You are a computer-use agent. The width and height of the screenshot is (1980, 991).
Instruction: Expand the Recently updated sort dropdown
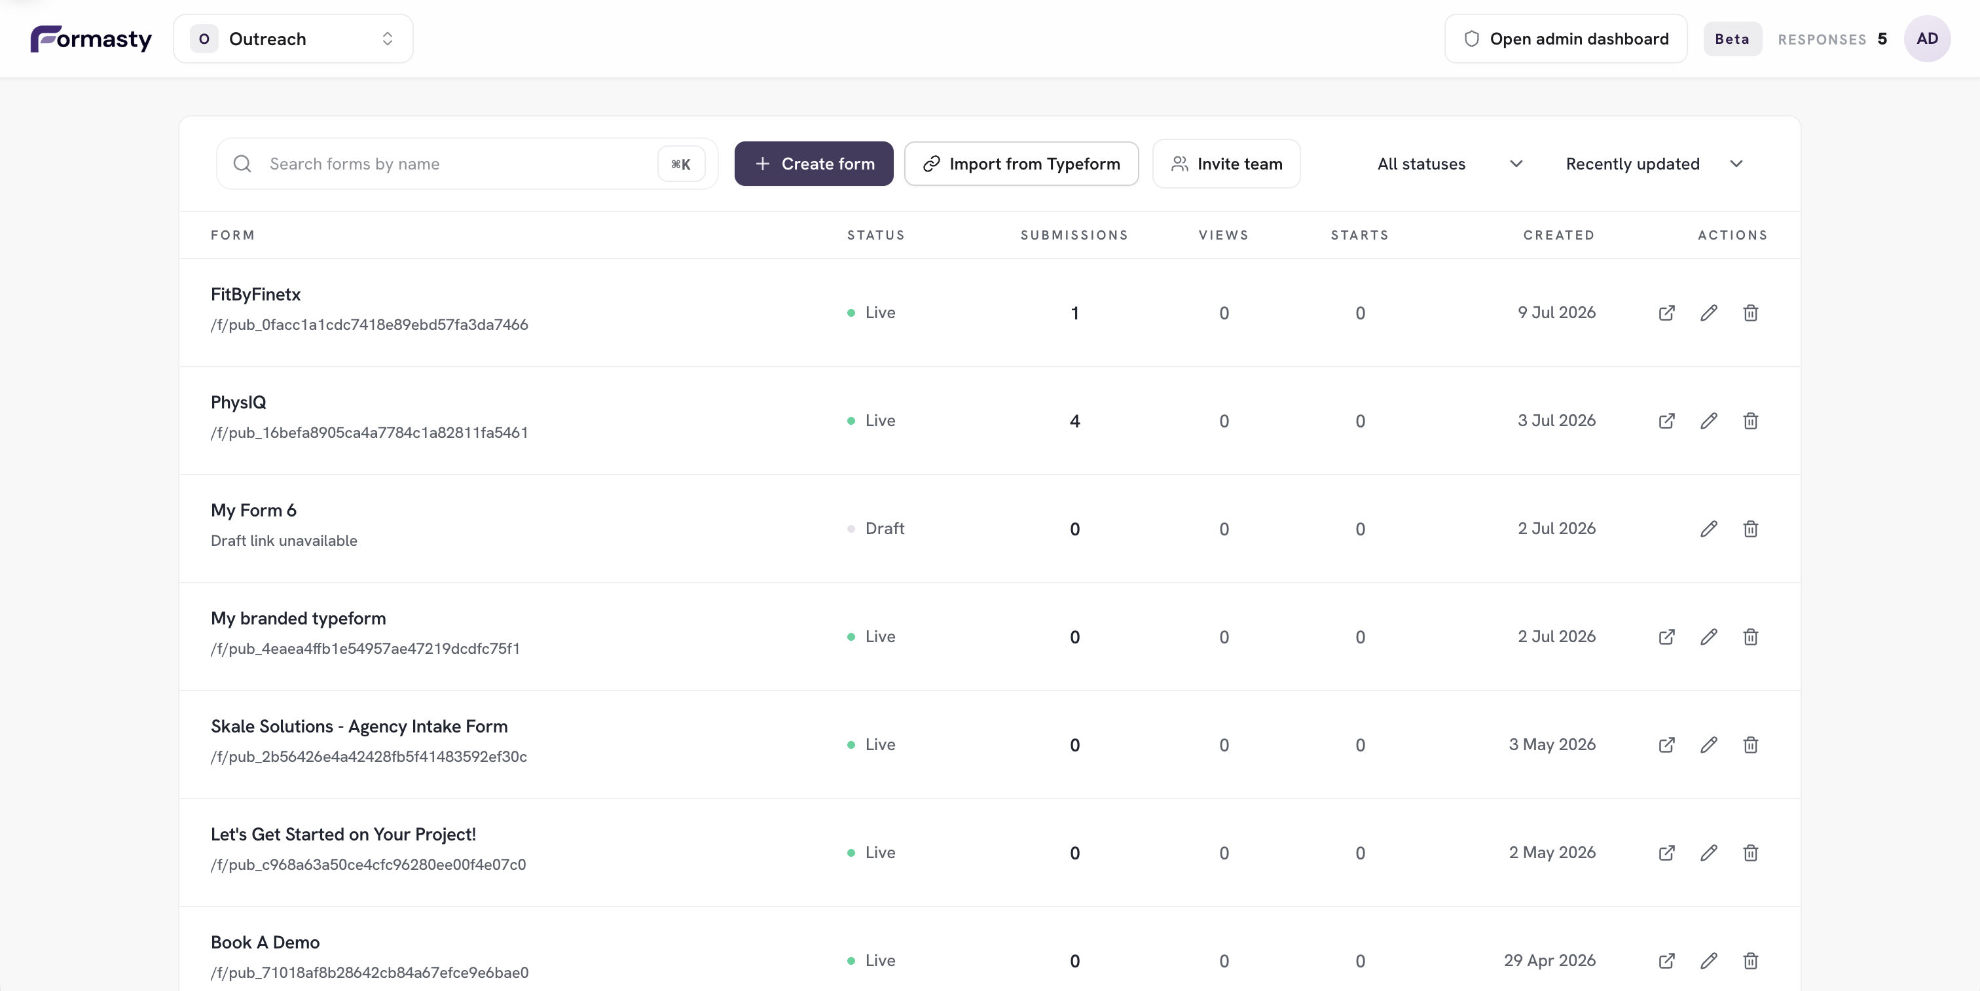click(x=1653, y=164)
